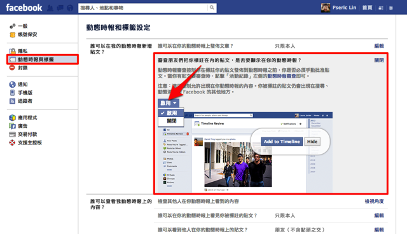This screenshot has height=234, width=407.
Task: Click 只限本人 value in first row
Action: tap(285, 46)
